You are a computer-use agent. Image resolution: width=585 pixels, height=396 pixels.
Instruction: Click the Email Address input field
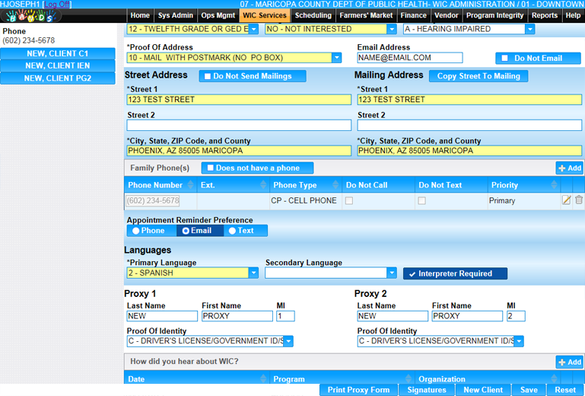[409, 58]
